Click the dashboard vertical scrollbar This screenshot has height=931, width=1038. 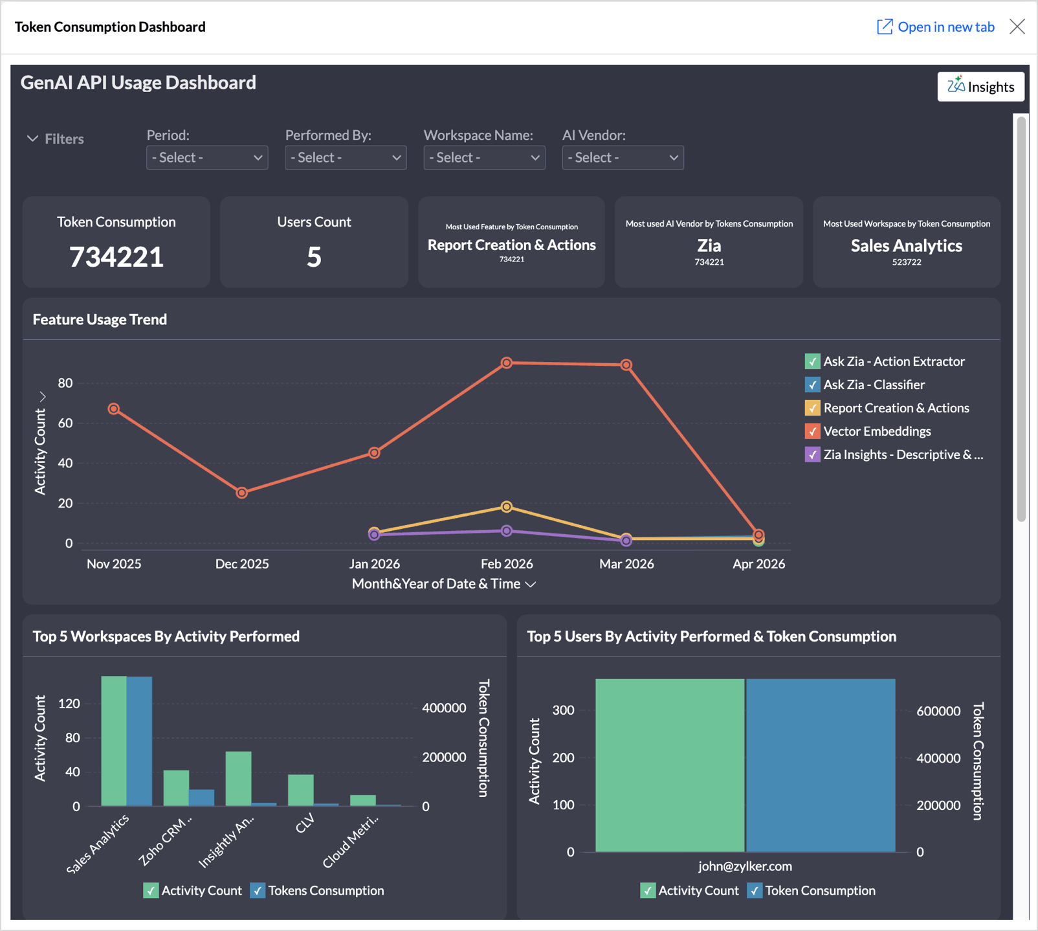point(1021,317)
